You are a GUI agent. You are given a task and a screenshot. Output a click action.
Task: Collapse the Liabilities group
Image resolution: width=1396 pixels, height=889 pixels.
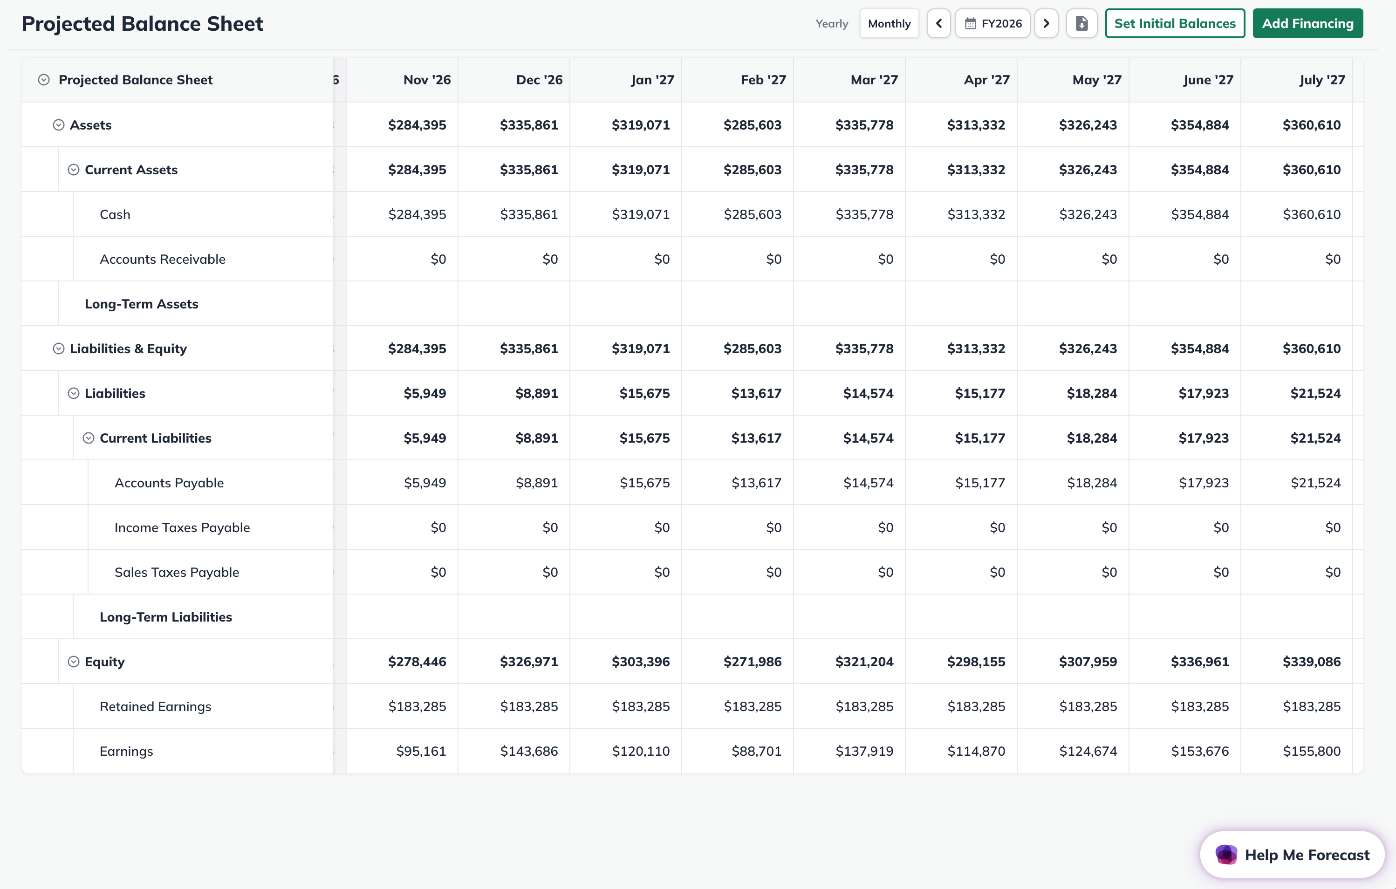(74, 393)
